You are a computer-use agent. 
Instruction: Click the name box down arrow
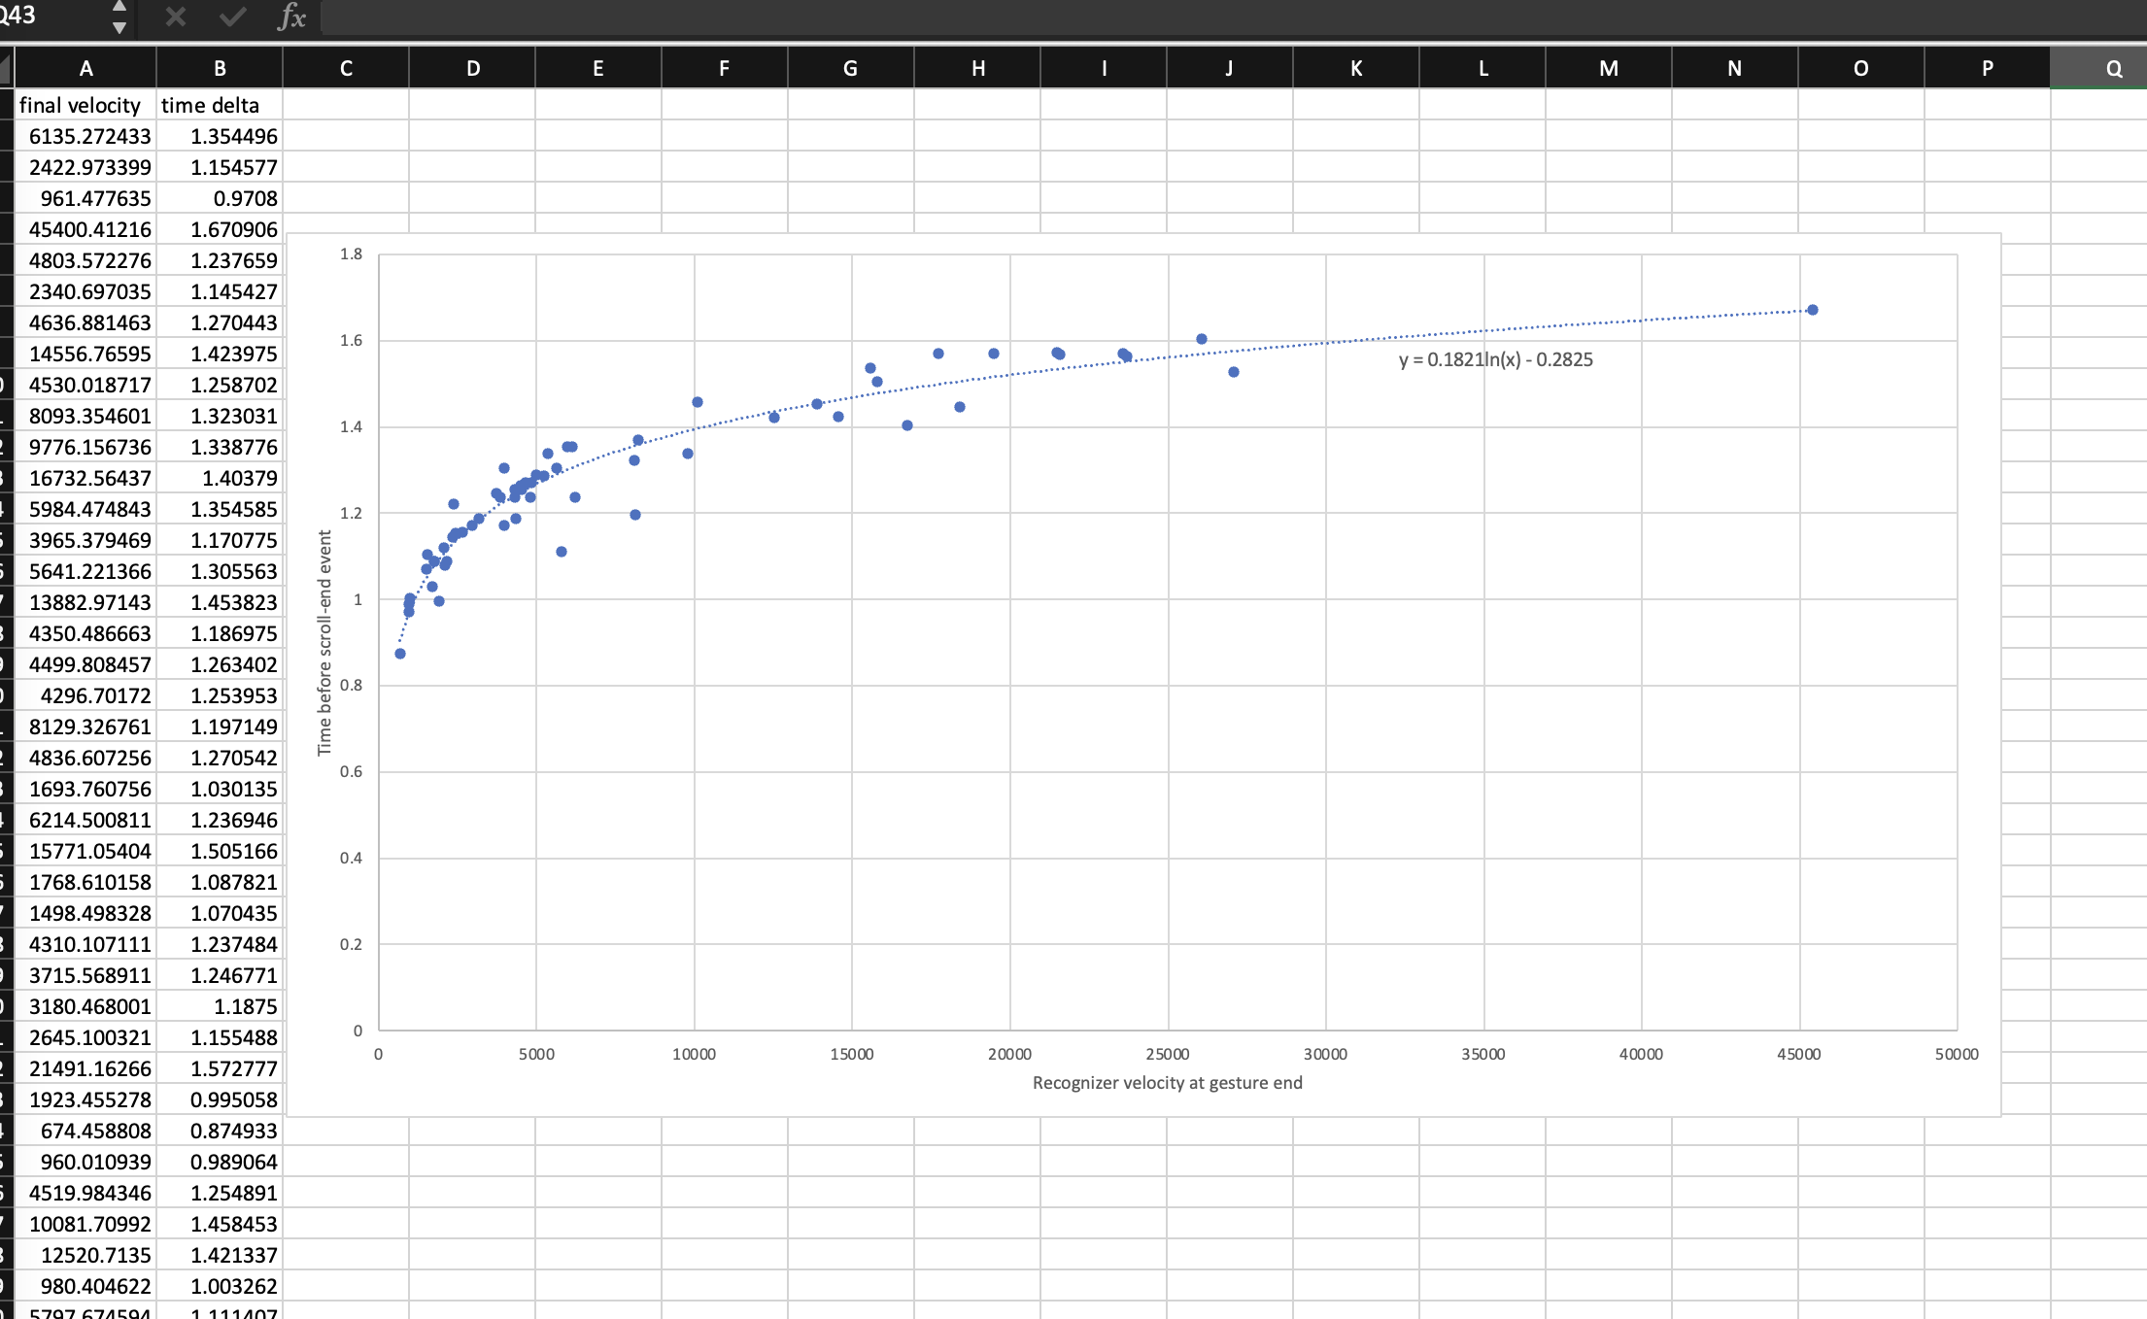pyautogui.click(x=119, y=27)
